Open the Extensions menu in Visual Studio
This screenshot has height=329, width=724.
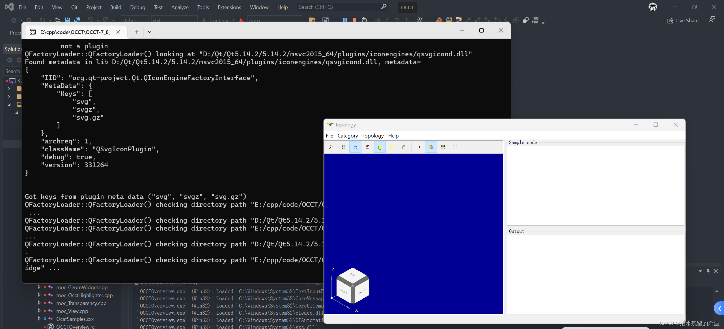pyautogui.click(x=229, y=7)
